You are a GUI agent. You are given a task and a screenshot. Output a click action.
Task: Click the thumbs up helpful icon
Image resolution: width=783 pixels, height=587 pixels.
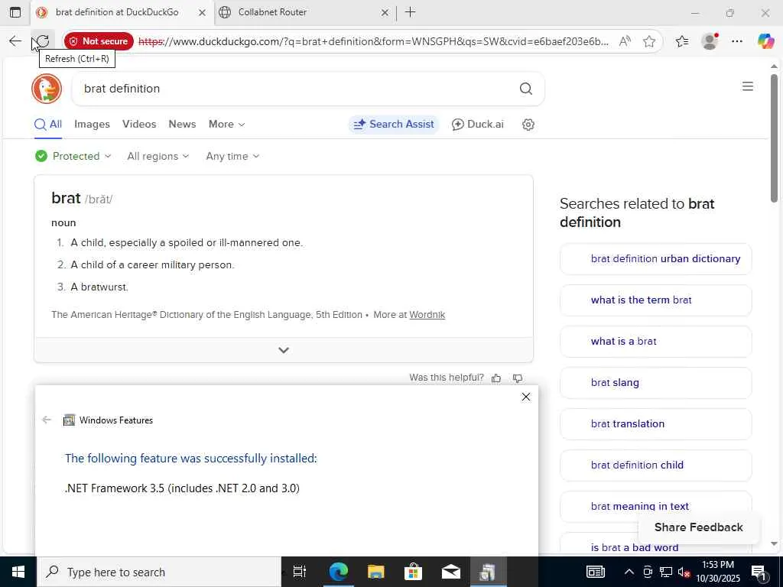[x=495, y=378]
